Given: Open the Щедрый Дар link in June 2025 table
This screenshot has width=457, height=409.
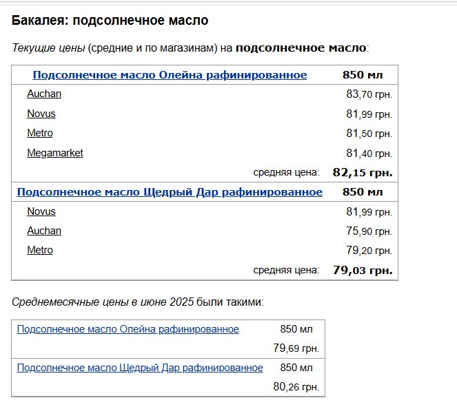Looking at the screenshot, I should pyautogui.click(x=140, y=368).
